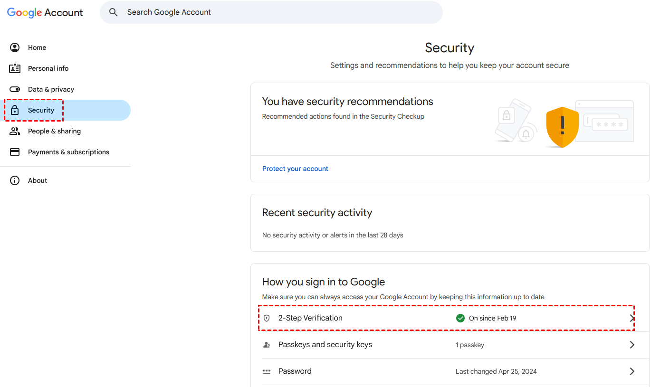The height and width of the screenshot is (387, 651).
Task: Click the Home person icon in sidebar
Action: click(x=15, y=47)
